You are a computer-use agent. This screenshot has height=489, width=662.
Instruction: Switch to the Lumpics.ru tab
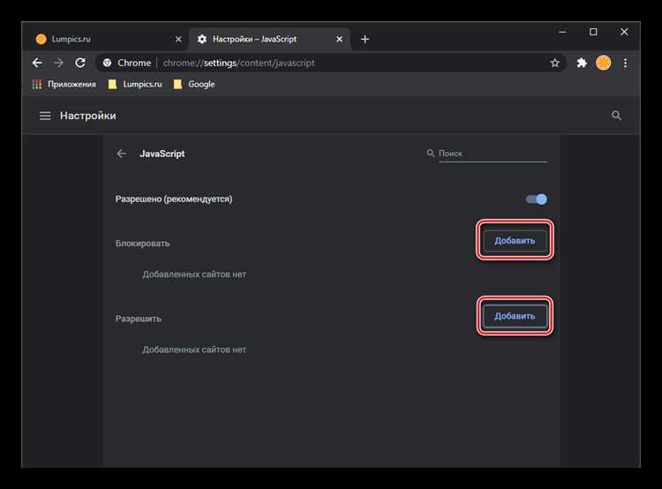pyautogui.click(x=108, y=39)
